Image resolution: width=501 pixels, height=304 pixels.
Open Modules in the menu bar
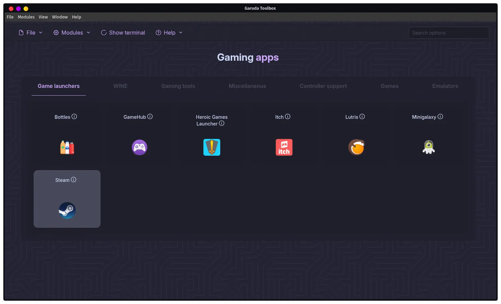pyautogui.click(x=26, y=17)
